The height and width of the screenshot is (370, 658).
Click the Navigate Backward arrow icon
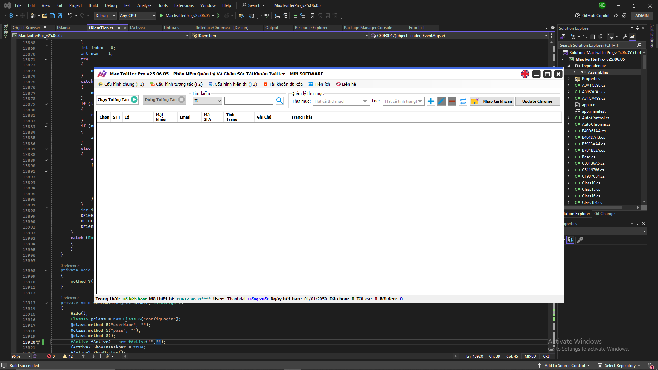[11, 16]
